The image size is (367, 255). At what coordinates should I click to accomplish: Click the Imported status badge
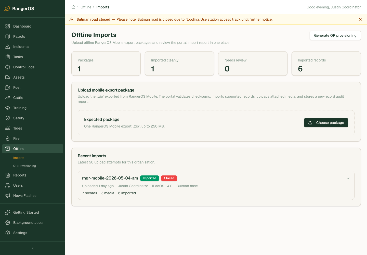(x=150, y=178)
